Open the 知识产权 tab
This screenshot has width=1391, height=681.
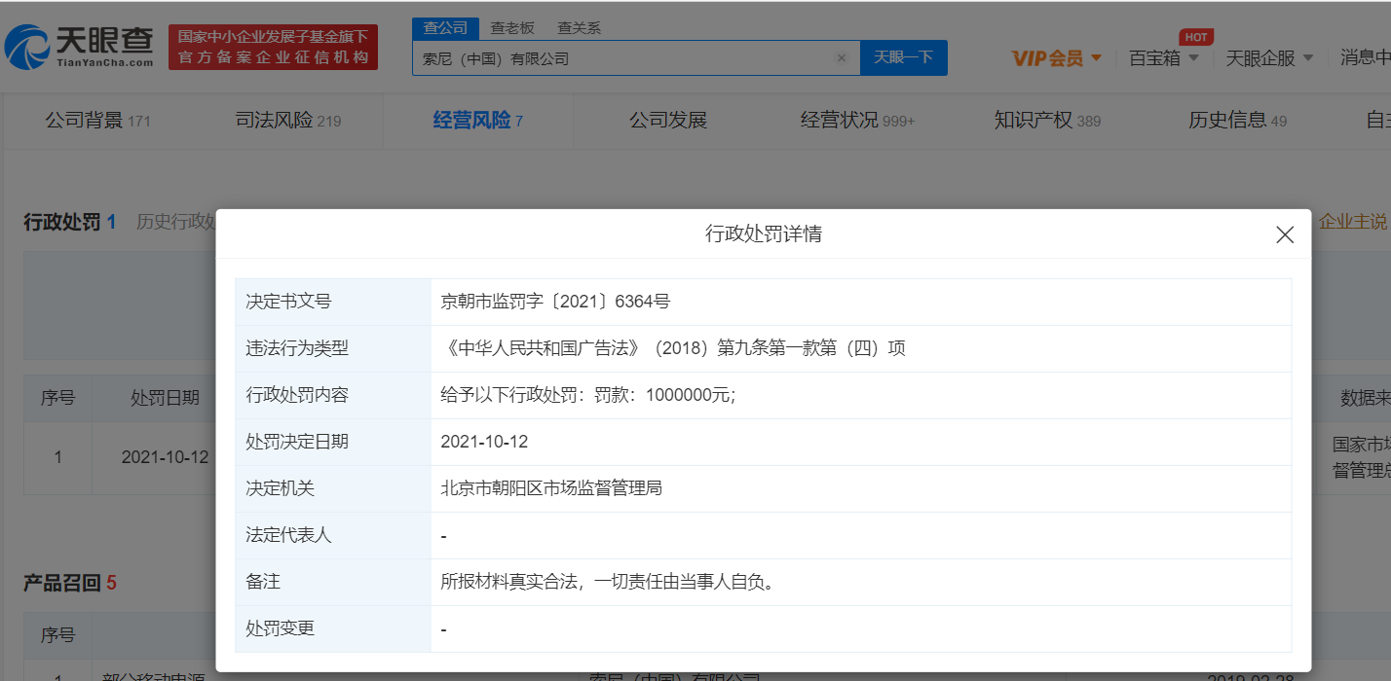(1048, 121)
